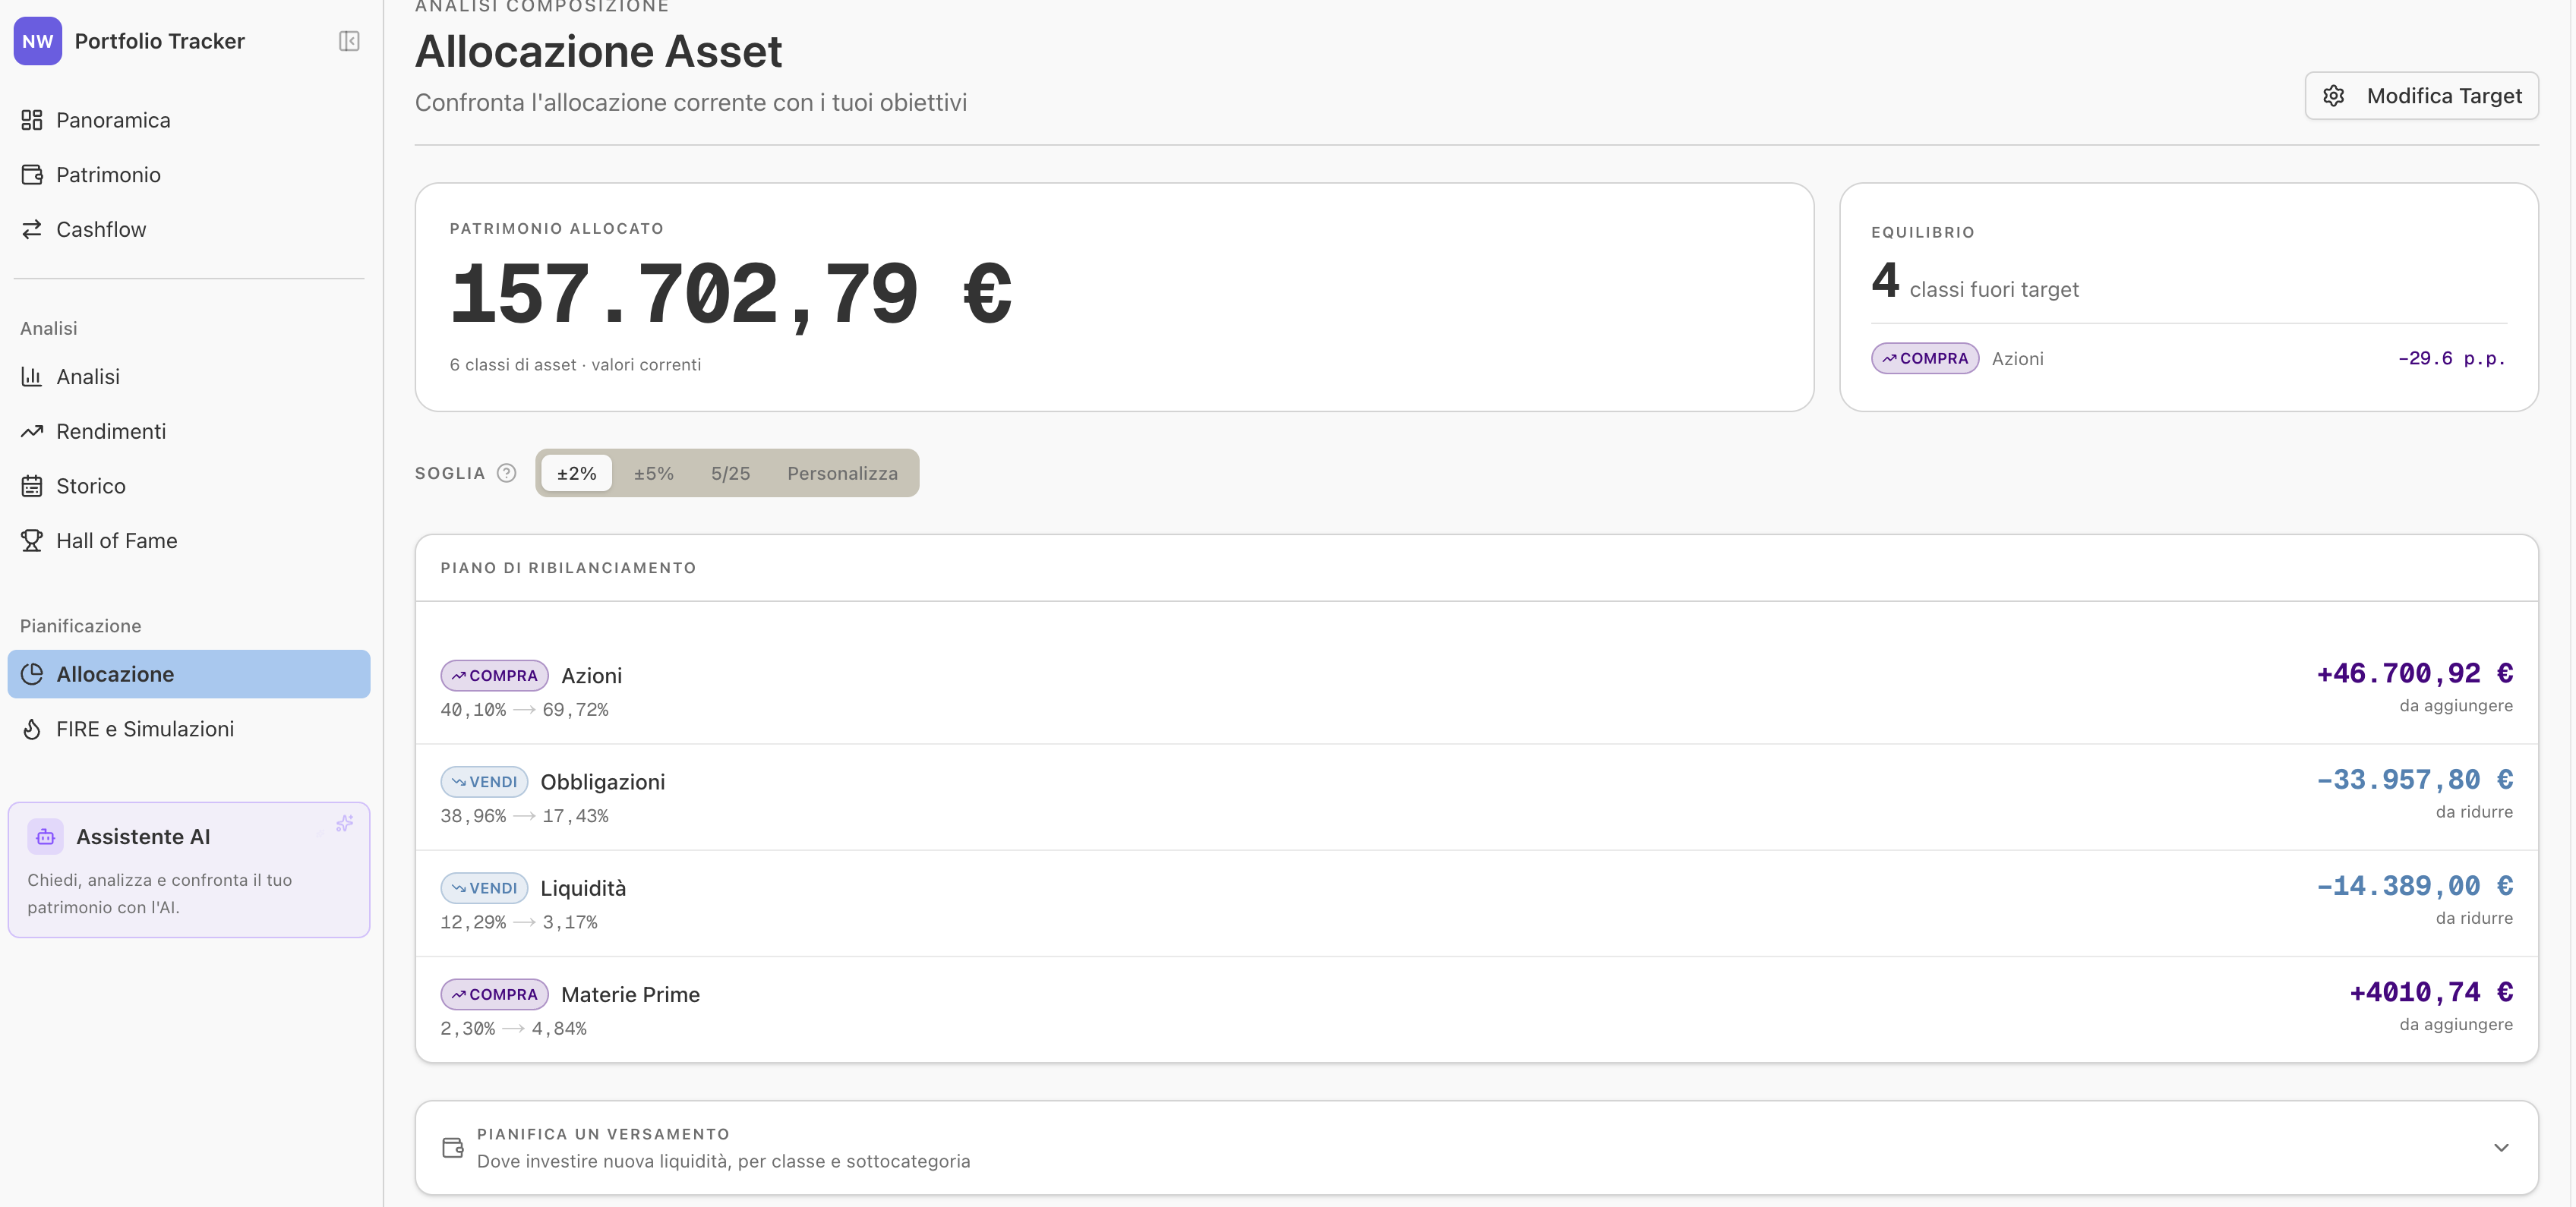Click 38,96% → 17,43% allocation text
The height and width of the screenshot is (1207, 2576).
click(524, 816)
